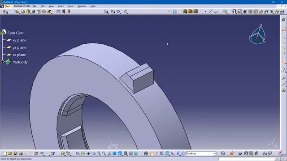Open the Tools menu

coord(70,6)
